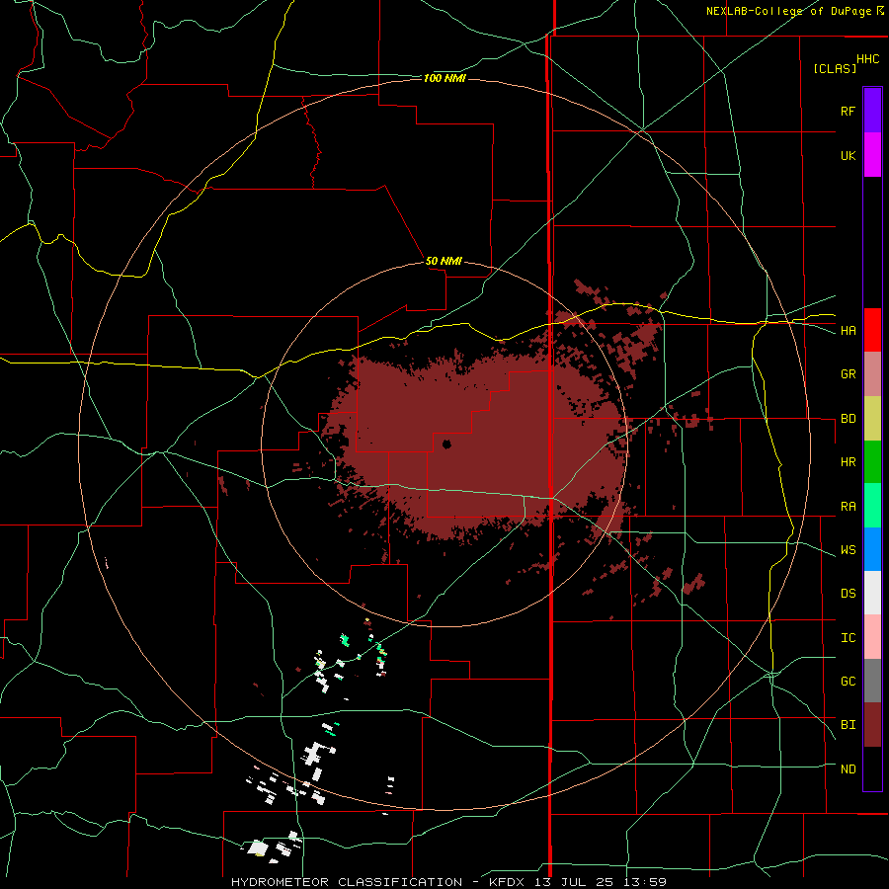Click the BI legend label
The image size is (889, 889).
848,725
